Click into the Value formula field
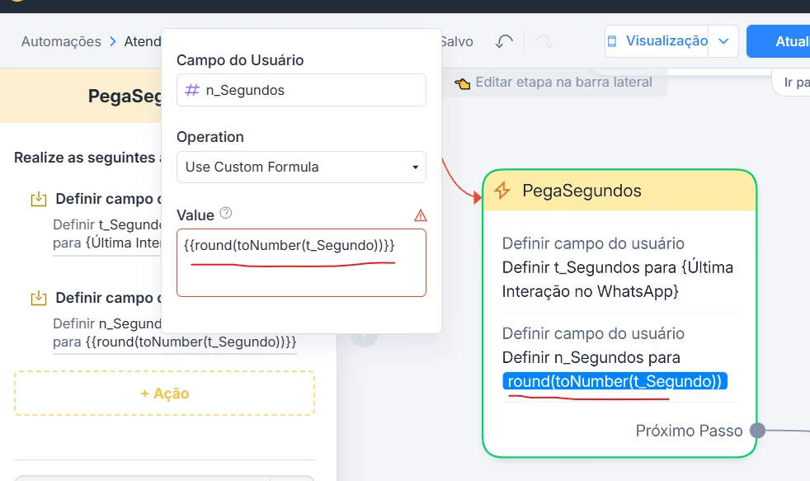This screenshot has width=810, height=481. (301, 262)
